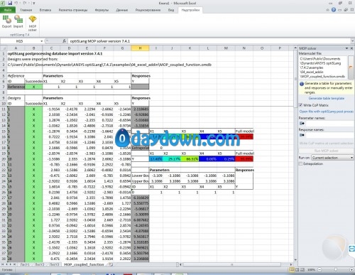This screenshot has width=355, height=275.
Task: Open the Name Box dropdown arrow
Action: [x=41, y=41]
